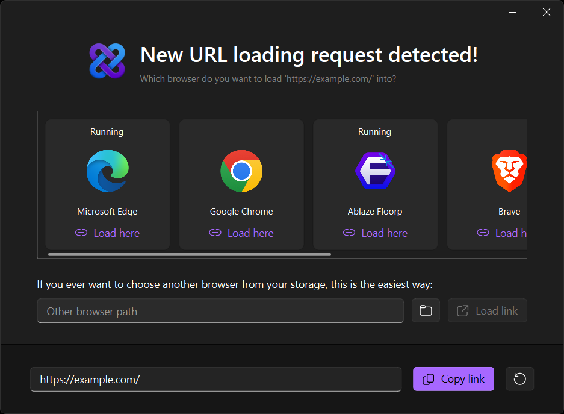Click the Google Chrome logo icon
This screenshot has width=564, height=414.
click(x=241, y=171)
